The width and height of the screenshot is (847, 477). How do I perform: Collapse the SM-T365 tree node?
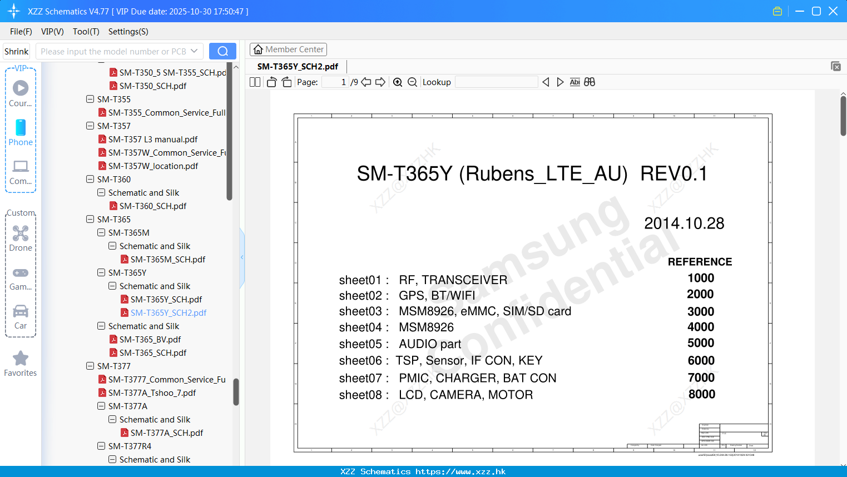[90, 219]
